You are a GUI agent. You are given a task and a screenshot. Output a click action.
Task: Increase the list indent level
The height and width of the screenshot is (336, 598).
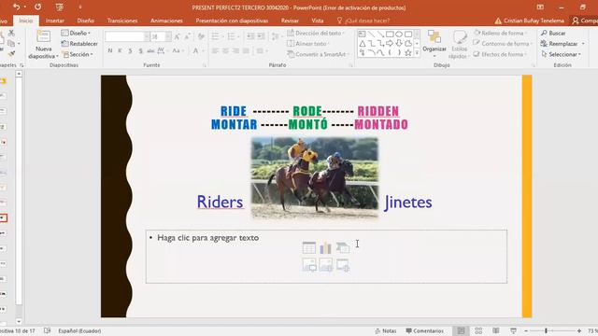tap(261, 36)
